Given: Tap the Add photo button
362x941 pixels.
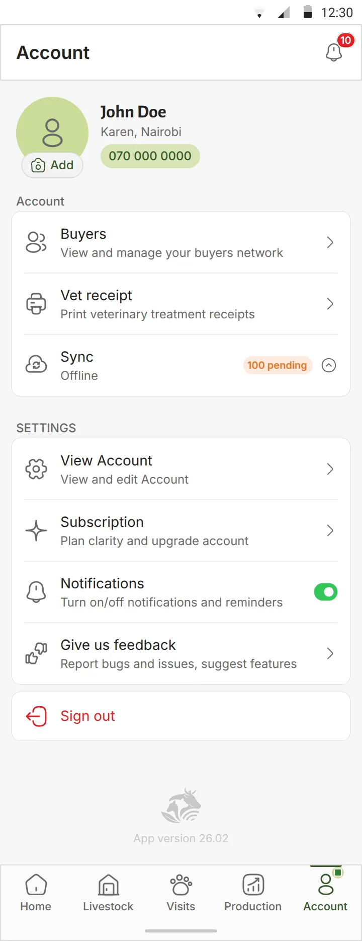Looking at the screenshot, I should coord(52,165).
